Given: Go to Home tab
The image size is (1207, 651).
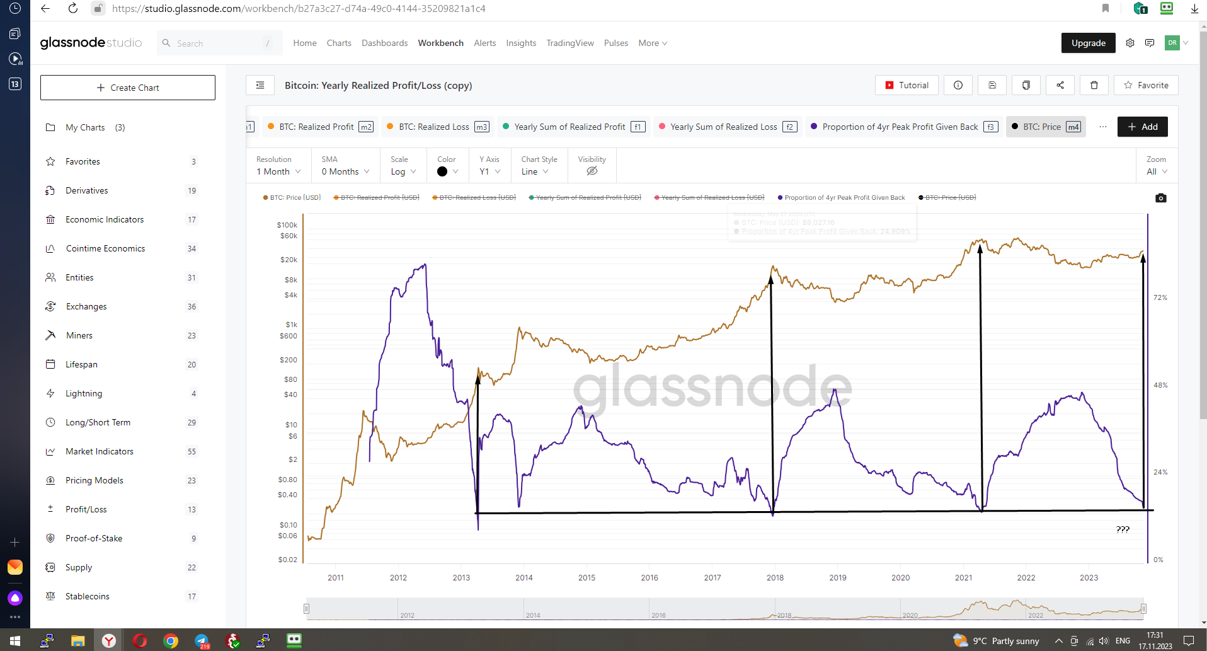Looking at the screenshot, I should [305, 43].
